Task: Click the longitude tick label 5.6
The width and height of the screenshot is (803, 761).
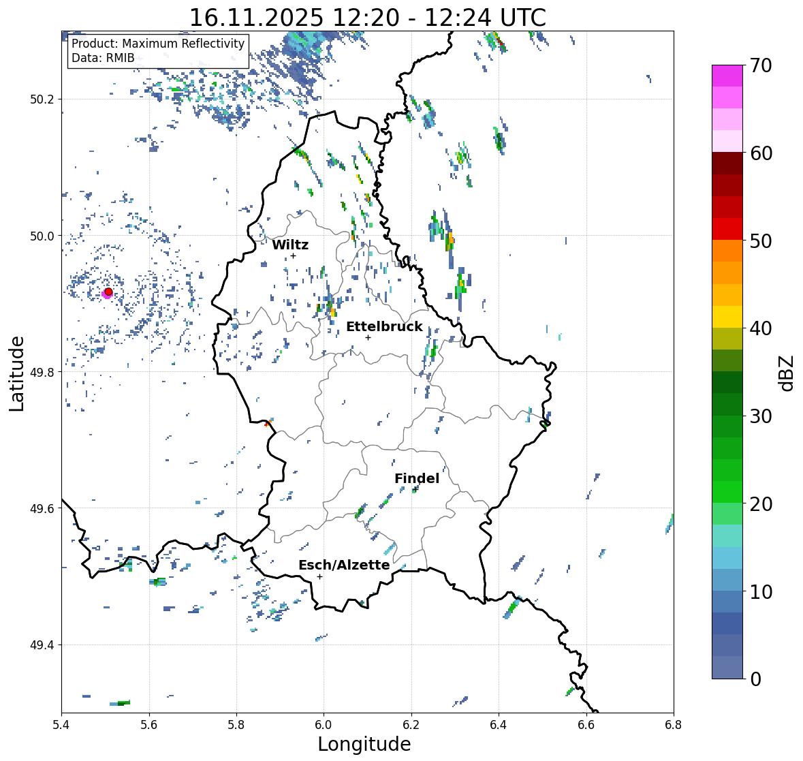Action: point(149,725)
